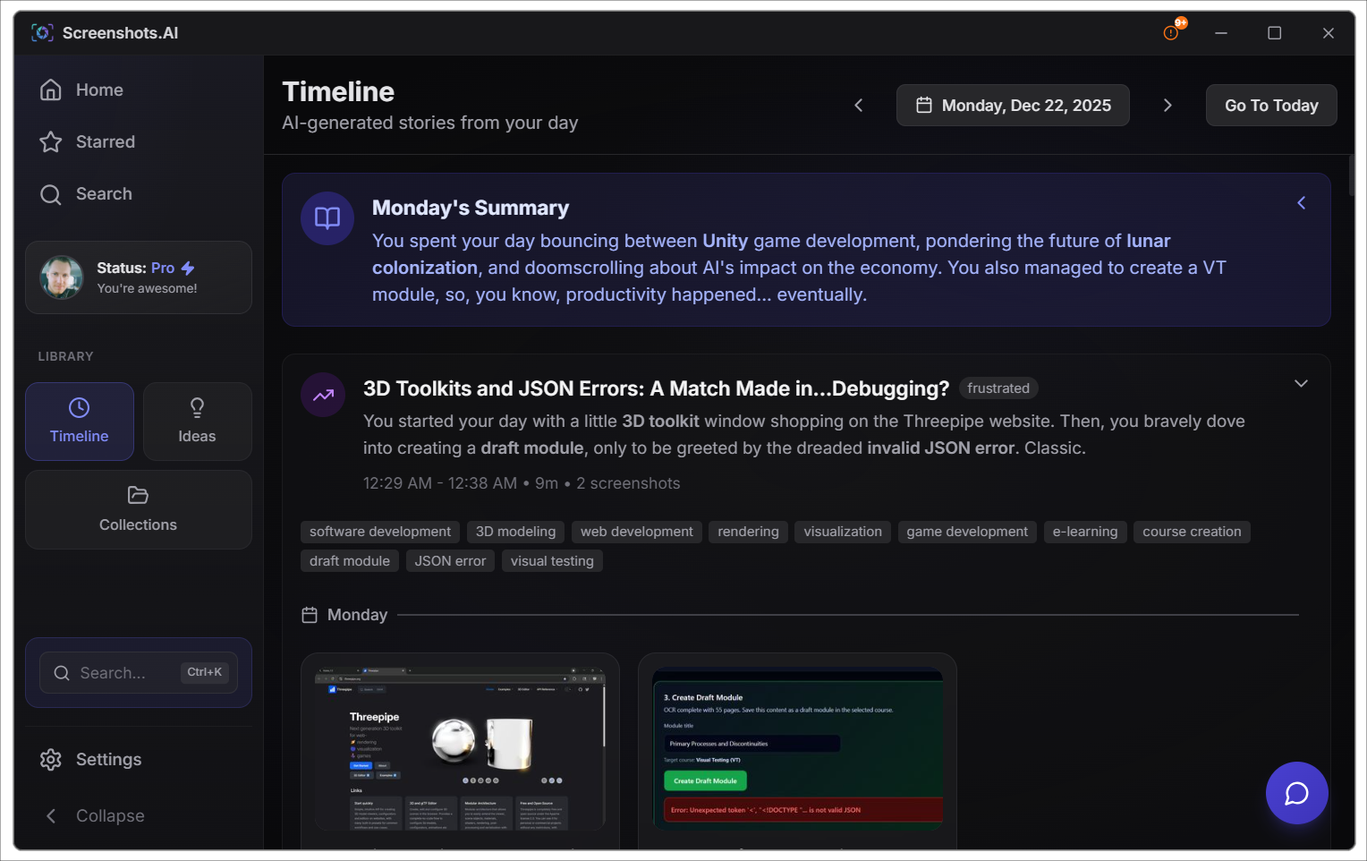Expand the 3D Toolkits story details
Image resolution: width=1367 pixels, height=861 pixels.
point(1301,383)
